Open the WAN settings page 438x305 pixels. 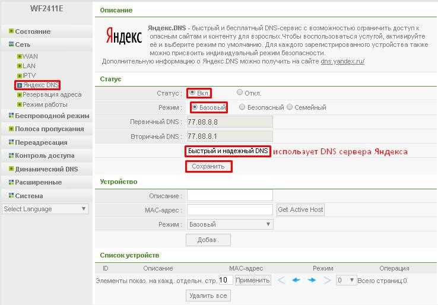click(x=30, y=56)
